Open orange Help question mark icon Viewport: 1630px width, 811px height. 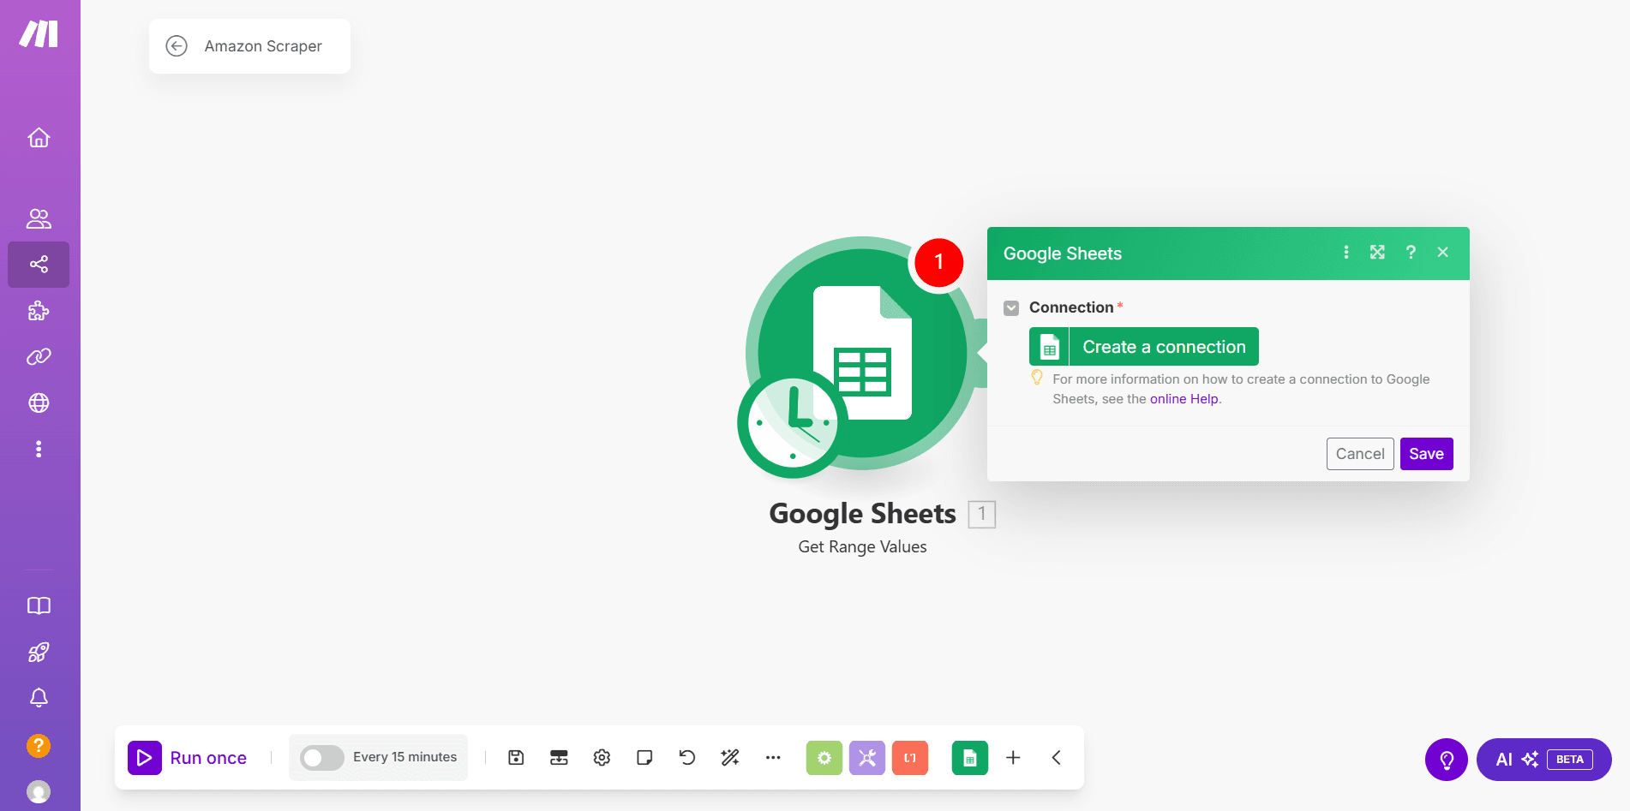(x=39, y=745)
